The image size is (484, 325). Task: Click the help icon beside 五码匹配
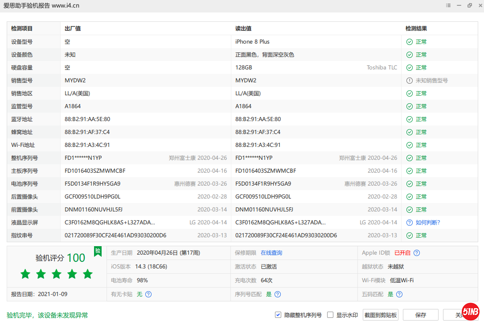coord(399,294)
